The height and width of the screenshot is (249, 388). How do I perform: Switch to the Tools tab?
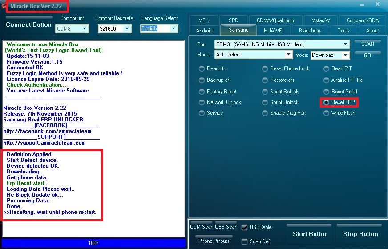coord(344,31)
